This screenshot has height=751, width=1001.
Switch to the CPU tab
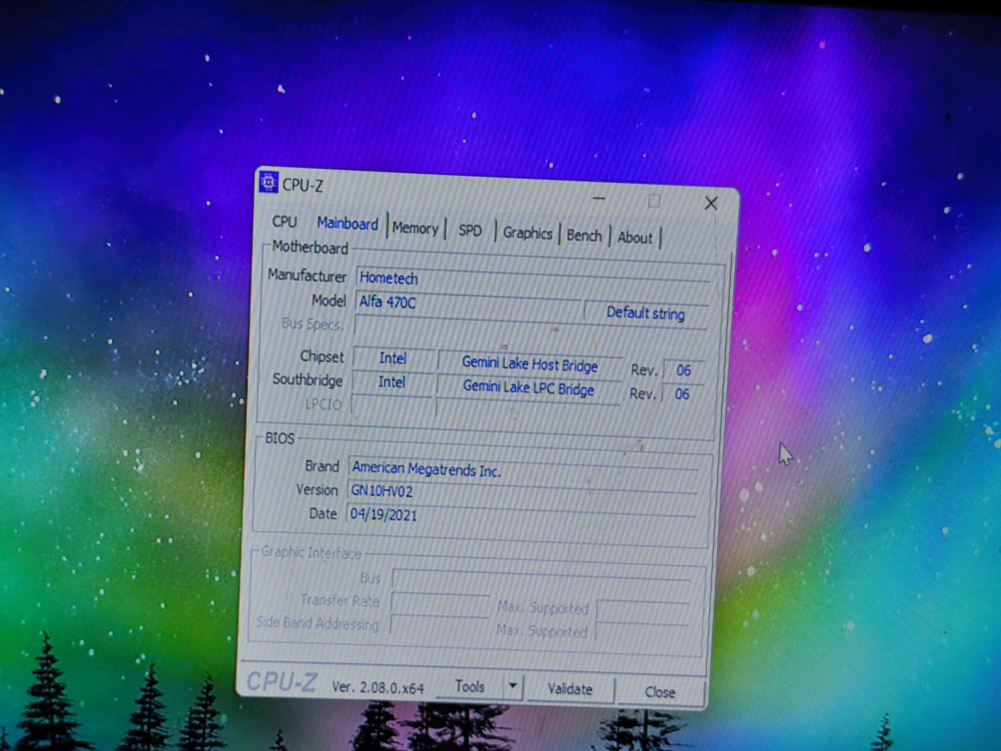[x=285, y=222]
